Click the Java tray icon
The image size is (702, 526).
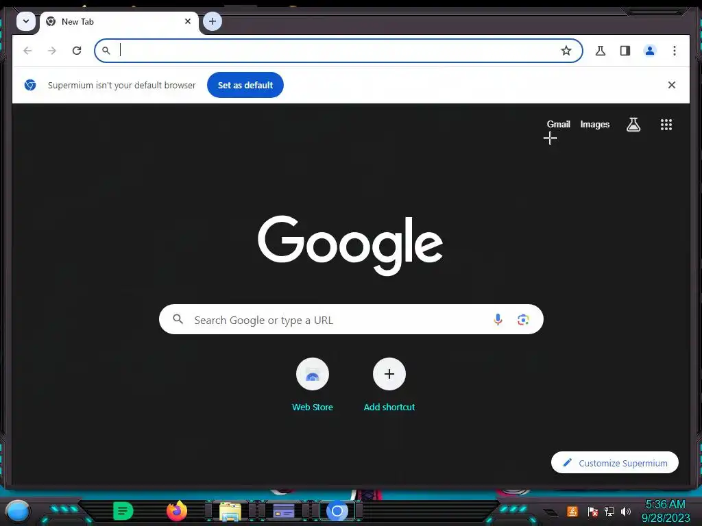coord(572,511)
